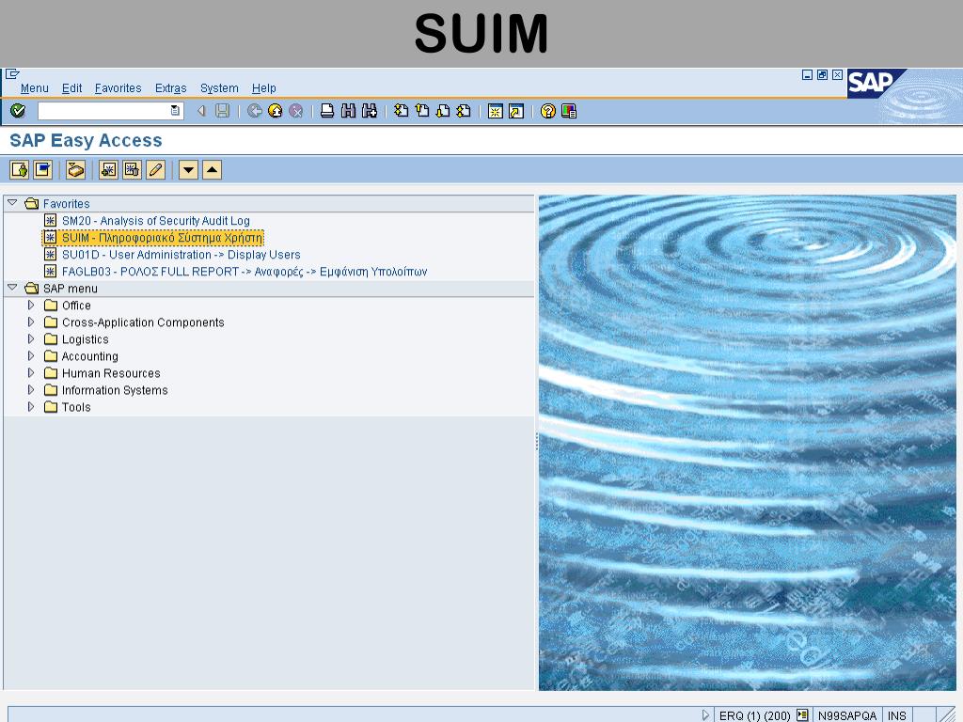Viewport: 963px width, 722px height.
Task: Click the Next Page icon
Action: coord(443,111)
